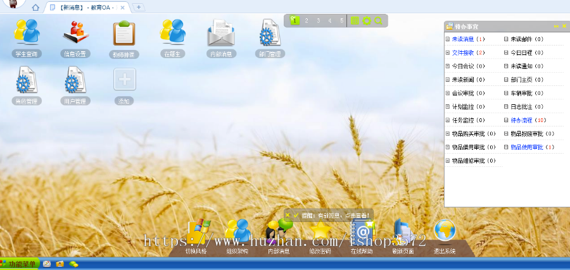This screenshot has height=270, width=570.
Task: Open the 未读消息 (1) link
Action: [x=468, y=39]
